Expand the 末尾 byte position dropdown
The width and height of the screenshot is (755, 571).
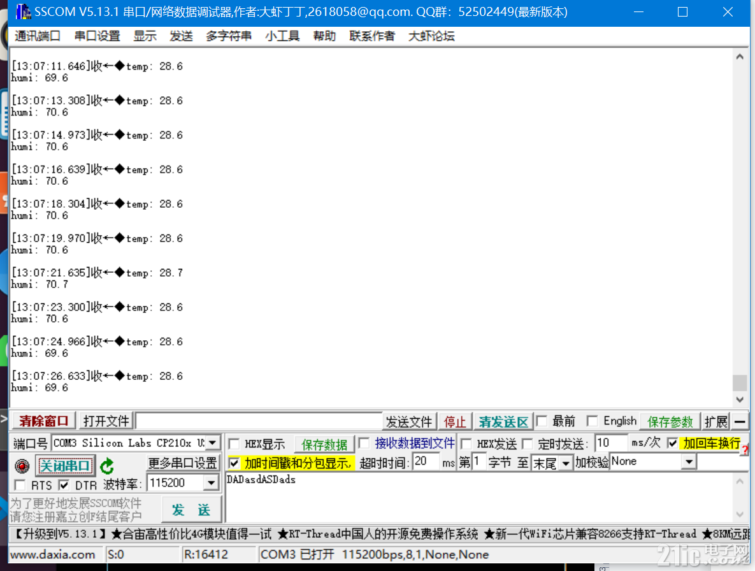pyautogui.click(x=566, y=463)
